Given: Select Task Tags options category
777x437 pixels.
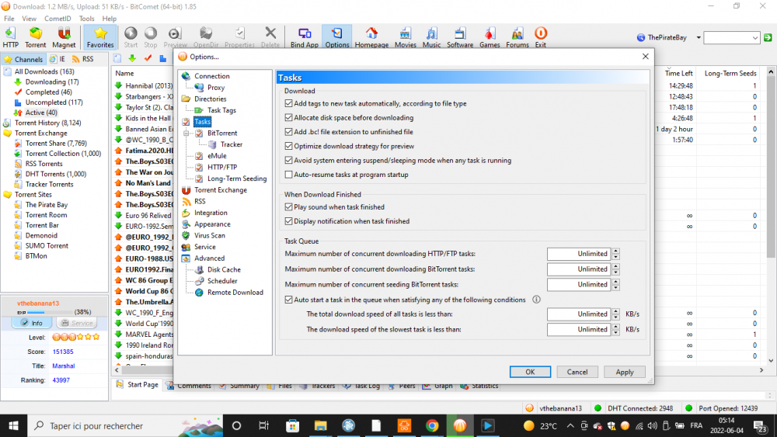Looking at the screenshot, I should pos(221,110).
